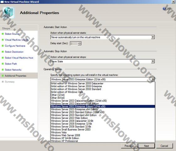Image resolution: width=176 pixels, height=151 pixels.
Task: Select plain Windows Vista in list
Action: tap(103, 132)
